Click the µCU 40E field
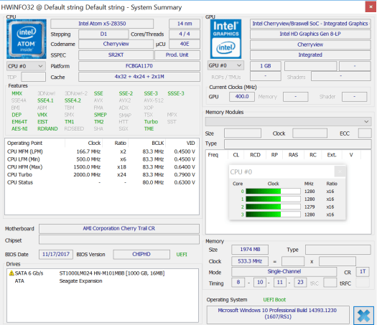The height and width of the screenshot is (325, 377). [185, 44]
